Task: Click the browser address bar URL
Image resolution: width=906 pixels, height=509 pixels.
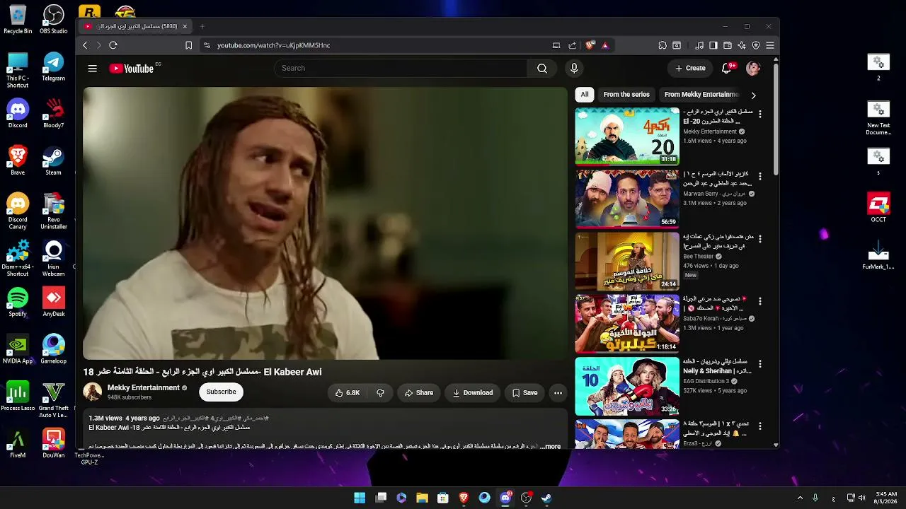Action: click(x=273, y=45)
